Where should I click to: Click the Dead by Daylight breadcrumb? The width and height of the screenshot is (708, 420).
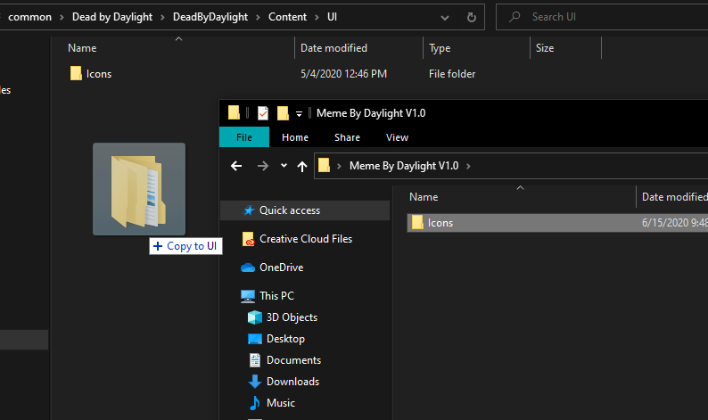coord(112,17)
